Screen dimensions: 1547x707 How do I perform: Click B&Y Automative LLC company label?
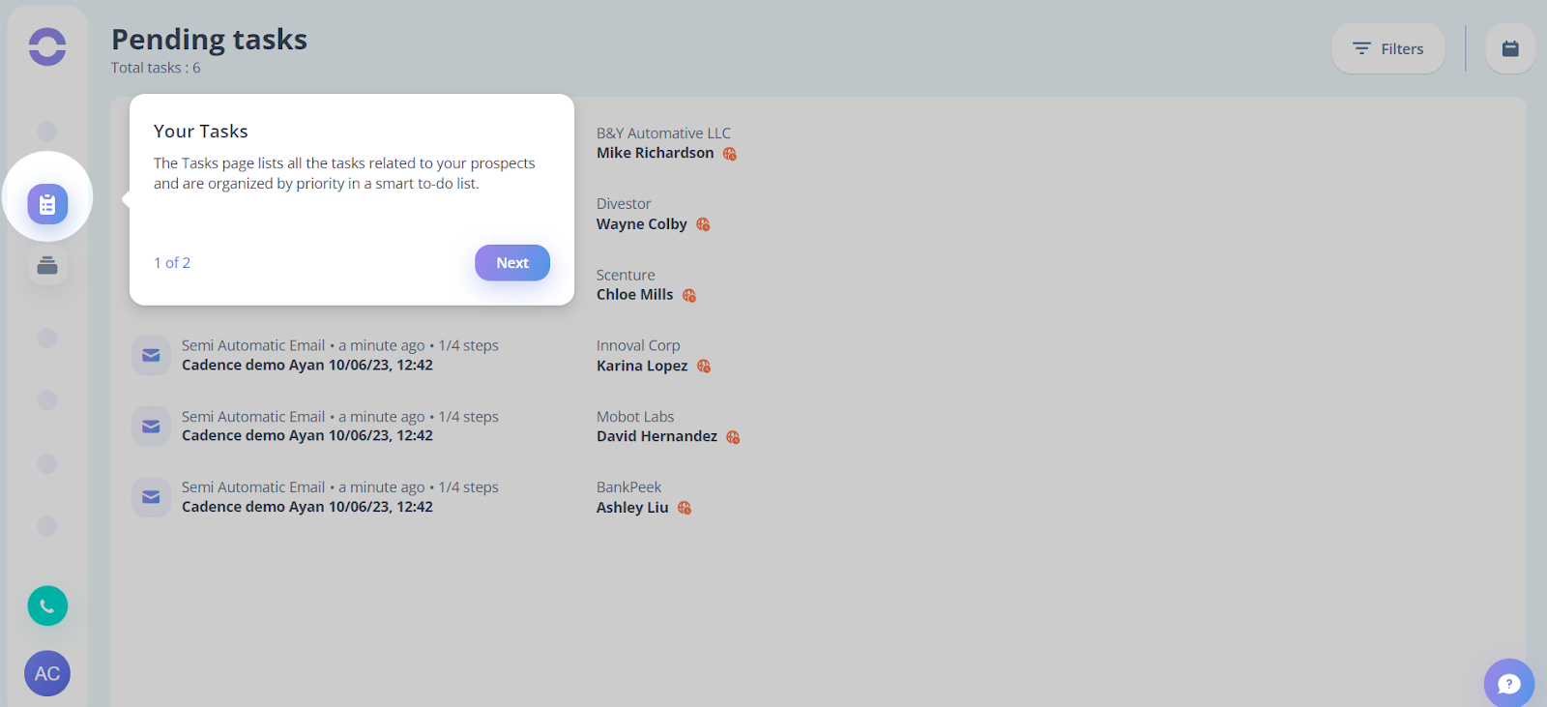(x=663, y=133)
